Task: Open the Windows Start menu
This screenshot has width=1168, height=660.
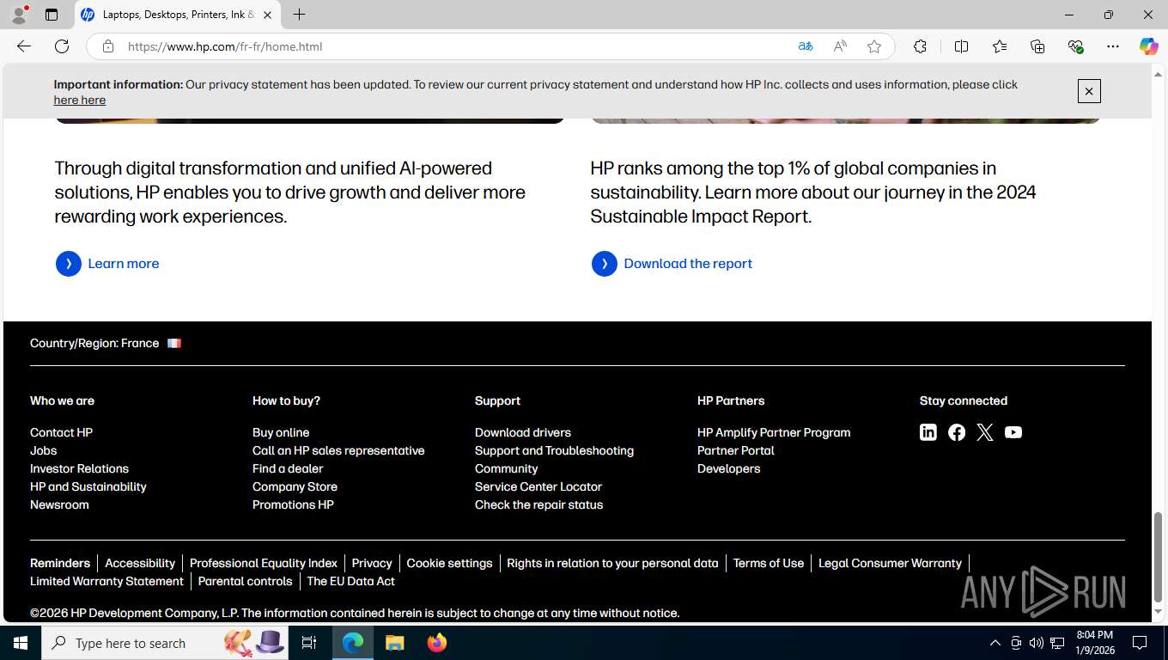Action: point(21,643)
